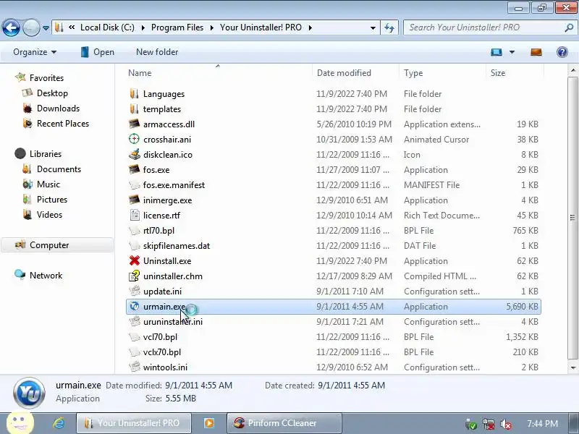
Task: Expand arrow after Your Uninstaller! PRO breadcrumb
Action: point(310,27)
